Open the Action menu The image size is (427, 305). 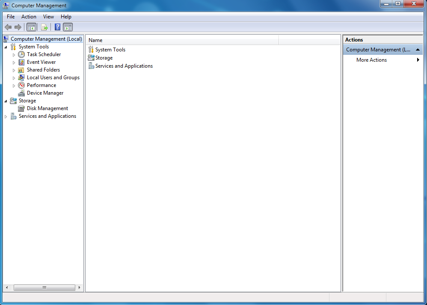coord(29,17)
